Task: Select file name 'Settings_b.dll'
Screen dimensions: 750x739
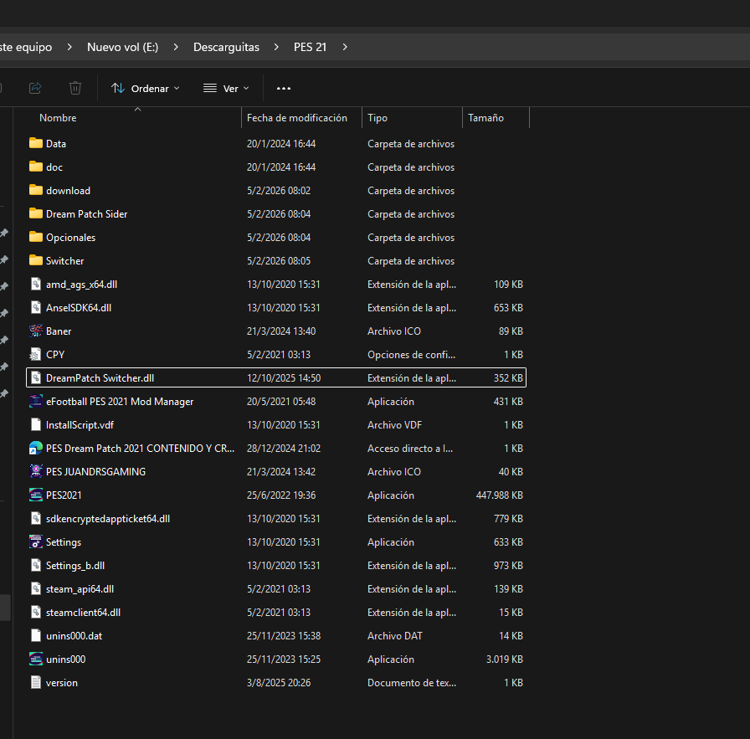Action: pyautogui.click(x=75, y=566)
